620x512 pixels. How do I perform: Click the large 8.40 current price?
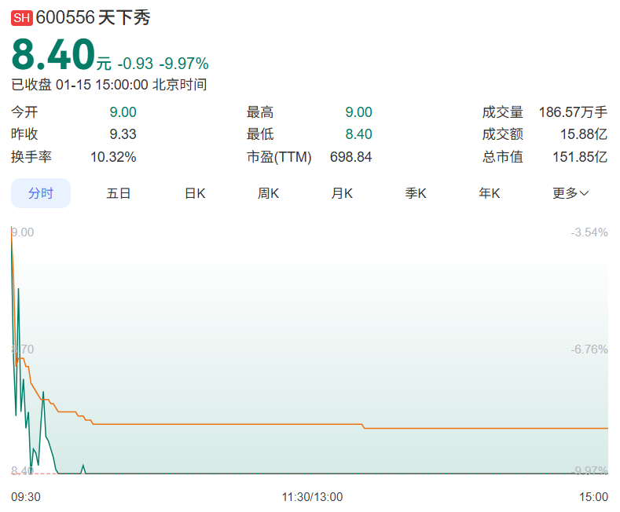coord(53,56)
